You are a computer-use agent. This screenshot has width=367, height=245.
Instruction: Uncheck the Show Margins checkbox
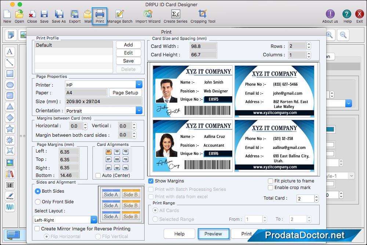(151, 181)
